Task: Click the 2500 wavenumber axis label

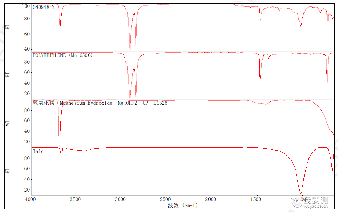Action: pyautogui.click(x=165, y=199)
